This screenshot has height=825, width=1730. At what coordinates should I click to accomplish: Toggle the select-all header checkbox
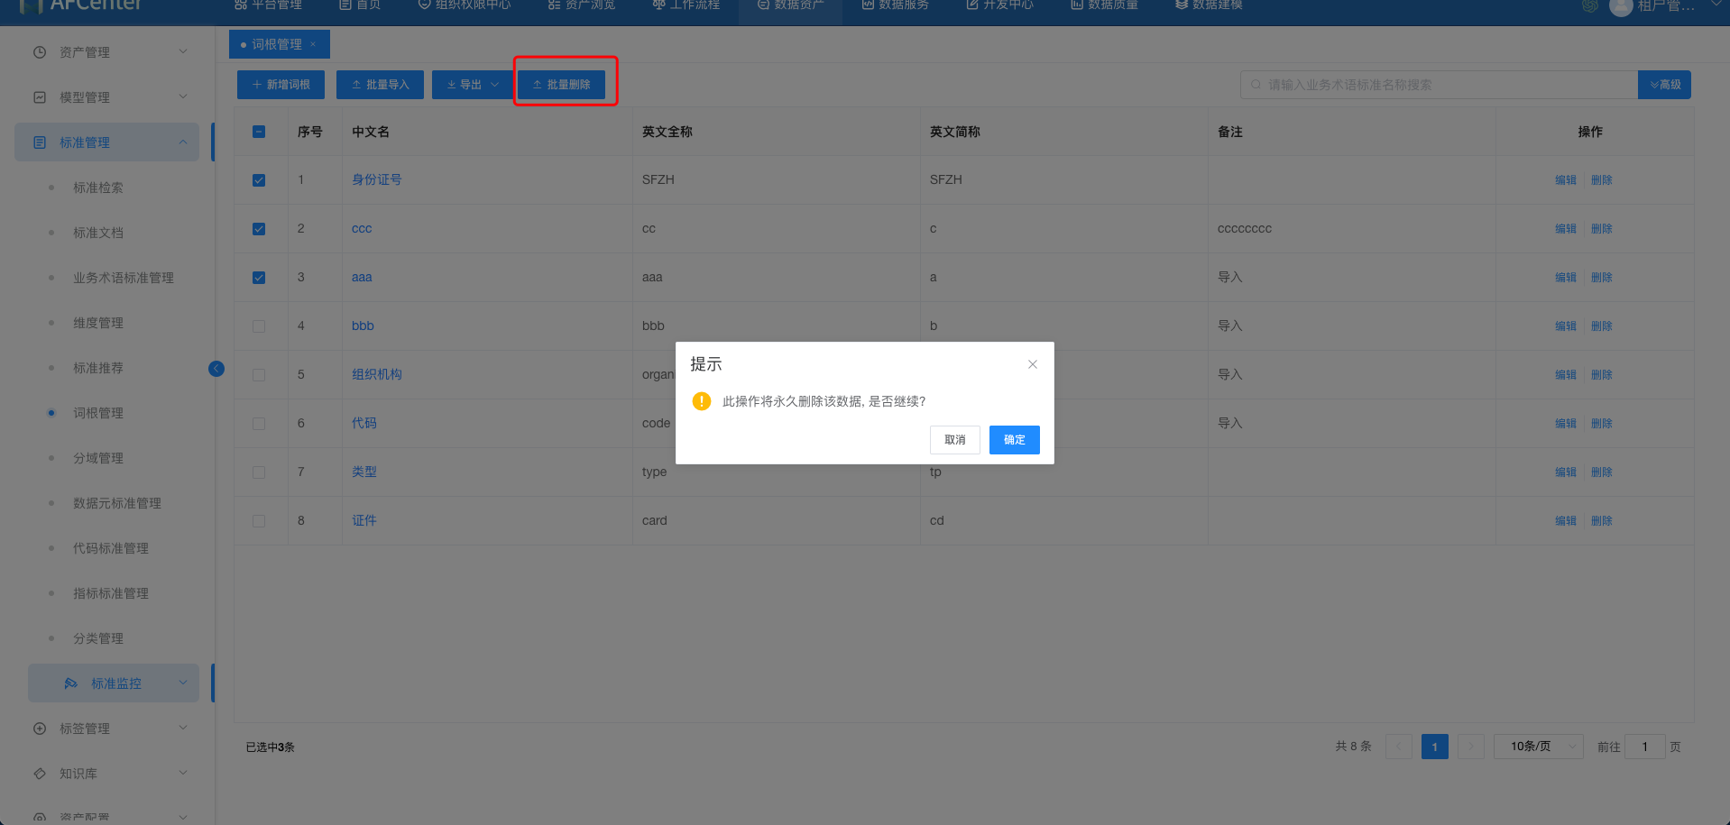tap(259, 132)
